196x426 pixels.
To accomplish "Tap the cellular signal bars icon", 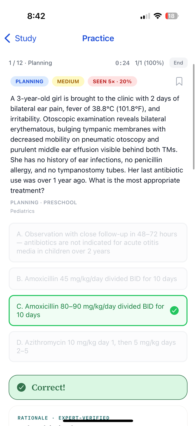I will tap(145, 16).
